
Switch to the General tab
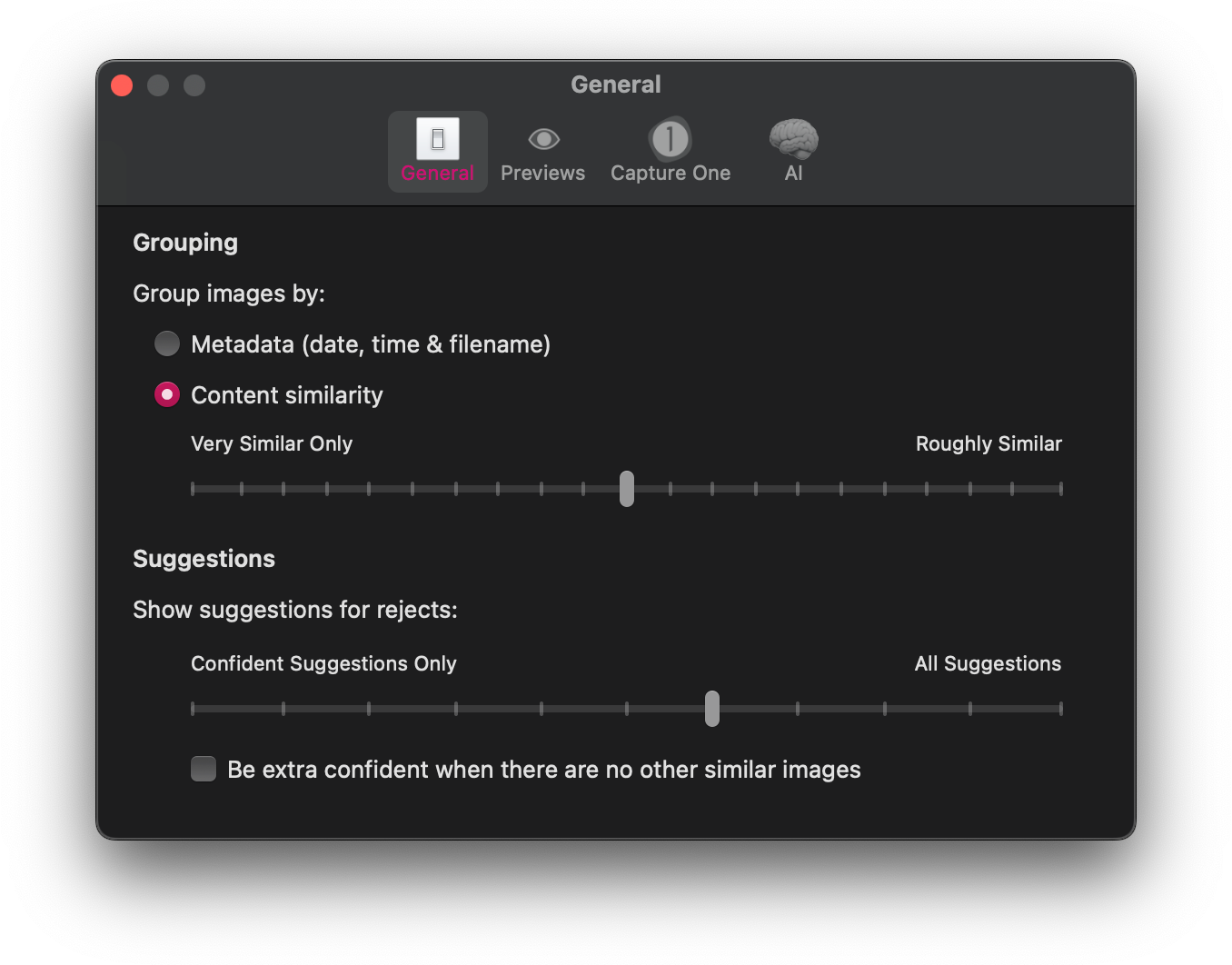(437, 152)
